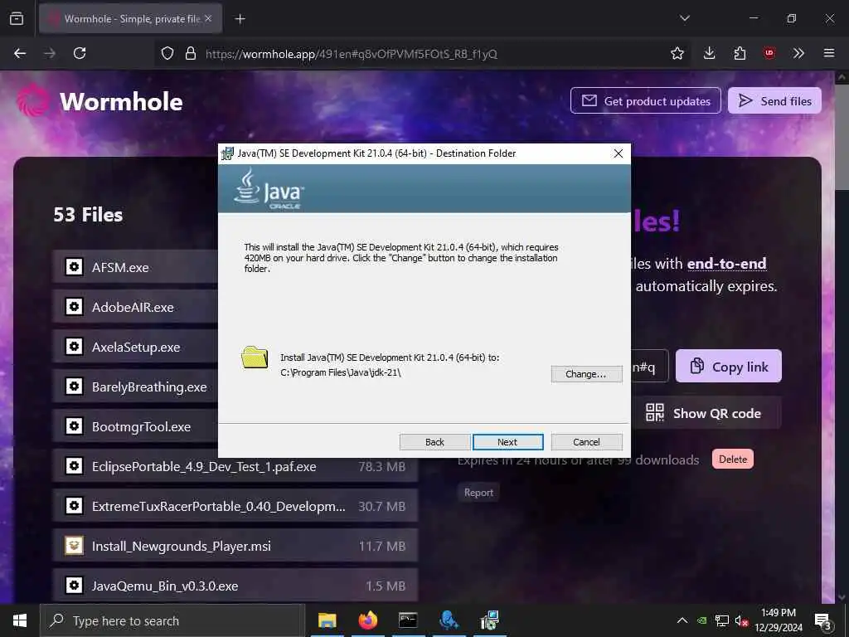Select ExtremeTuxRacerPortable file row
Viewport: 849px width, 637px height.
235,506
